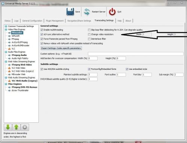Viewport: 187px width, 143px height.
Task: Toggle Enable multithreading checkbox
Action: coord(42,30)
